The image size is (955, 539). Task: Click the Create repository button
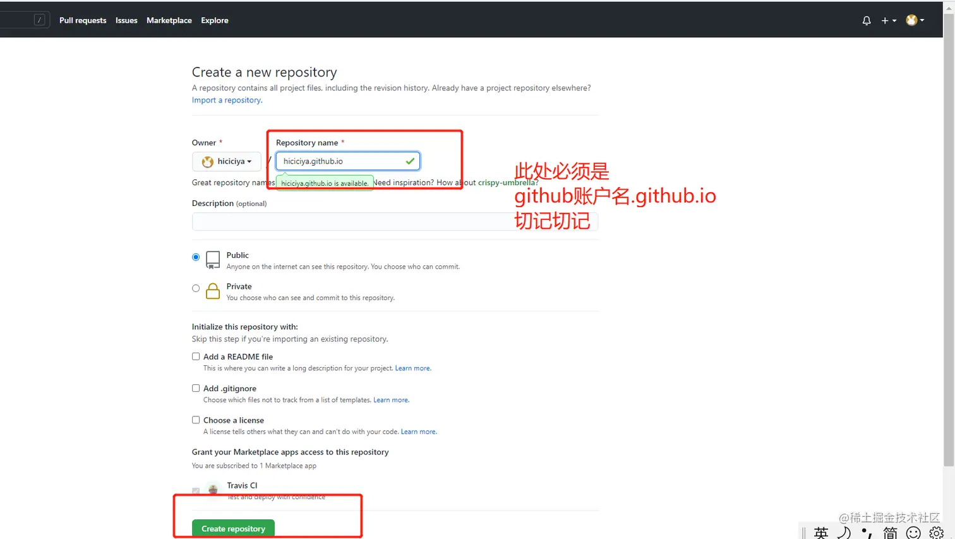click(233, 528)
